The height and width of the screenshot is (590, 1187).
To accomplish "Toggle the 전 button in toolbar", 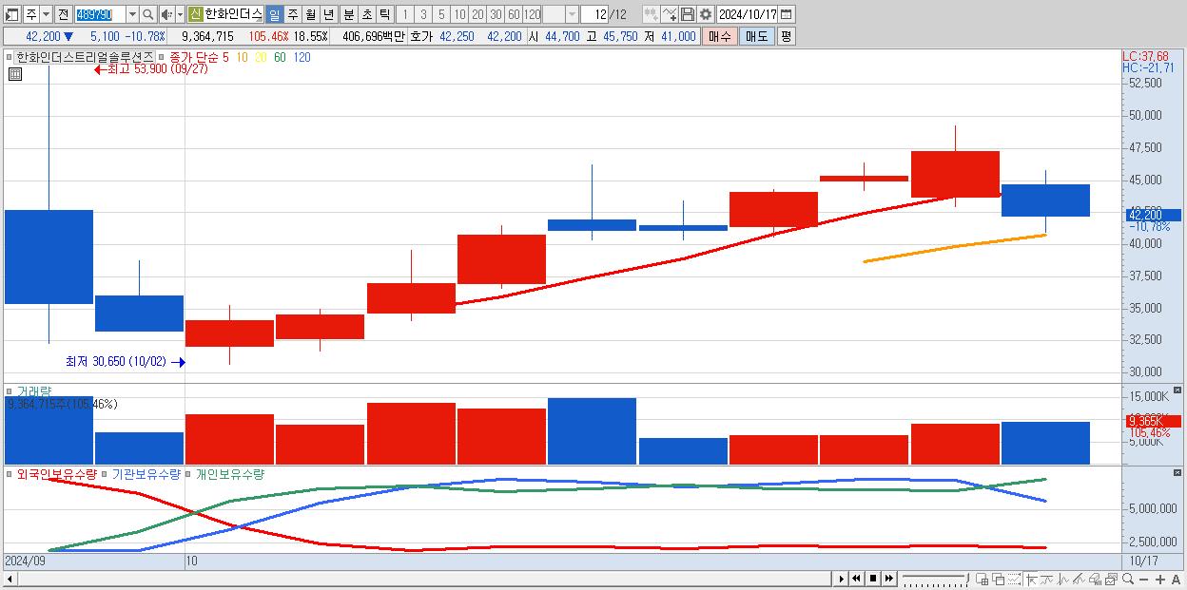I will (63, 14).
